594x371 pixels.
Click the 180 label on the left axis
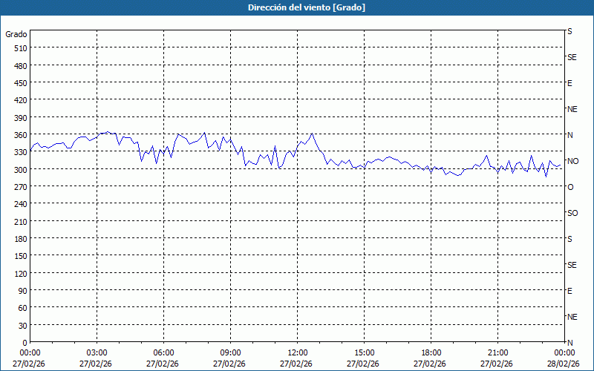click(x=19, y=238)
